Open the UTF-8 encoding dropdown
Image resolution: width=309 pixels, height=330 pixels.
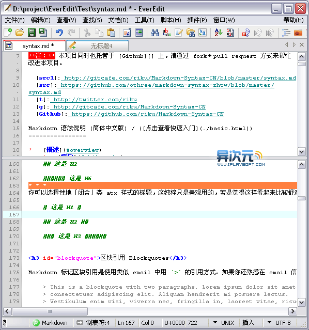279,323
